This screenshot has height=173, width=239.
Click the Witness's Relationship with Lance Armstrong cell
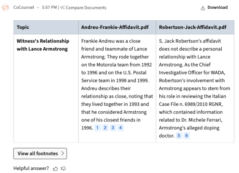[x=43, y=45]
